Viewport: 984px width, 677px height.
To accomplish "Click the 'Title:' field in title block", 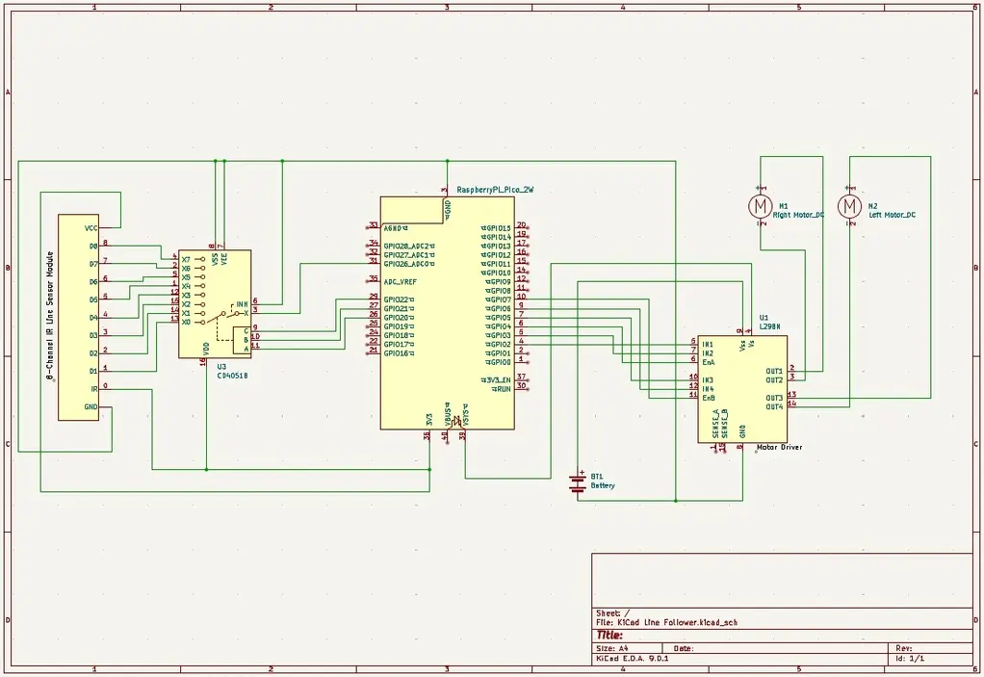I will coord(609,635).
